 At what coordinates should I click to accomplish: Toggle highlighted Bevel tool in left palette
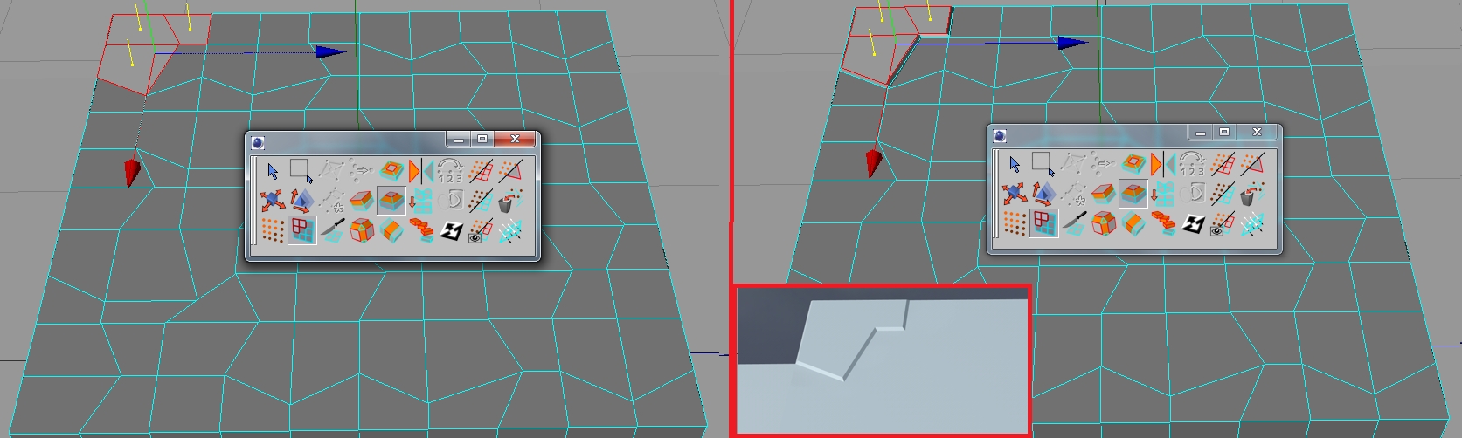point(391,201)
